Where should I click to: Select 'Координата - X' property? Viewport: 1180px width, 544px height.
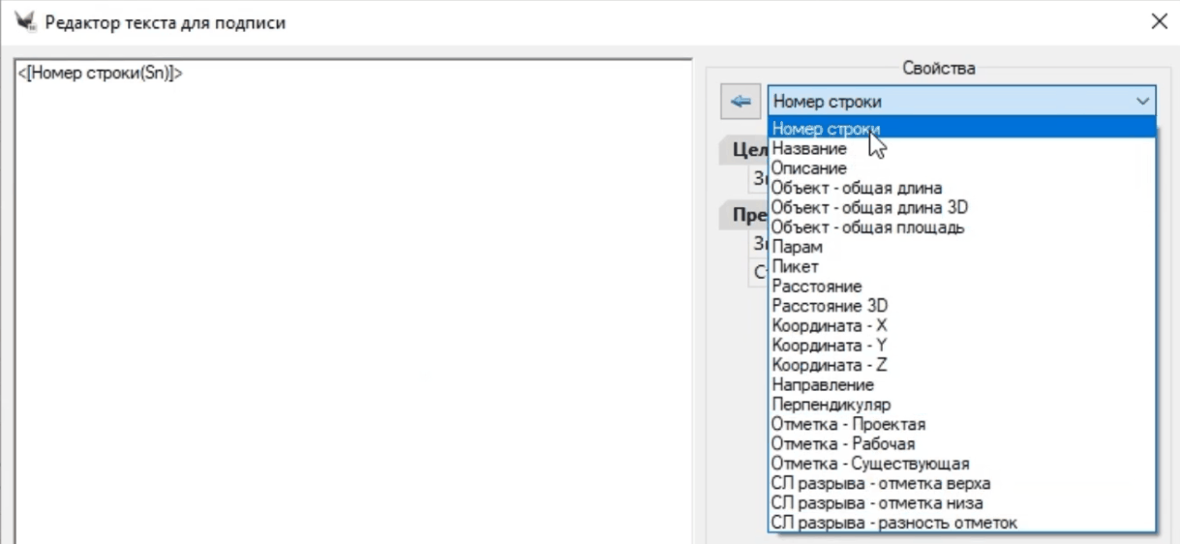point(830,326)
